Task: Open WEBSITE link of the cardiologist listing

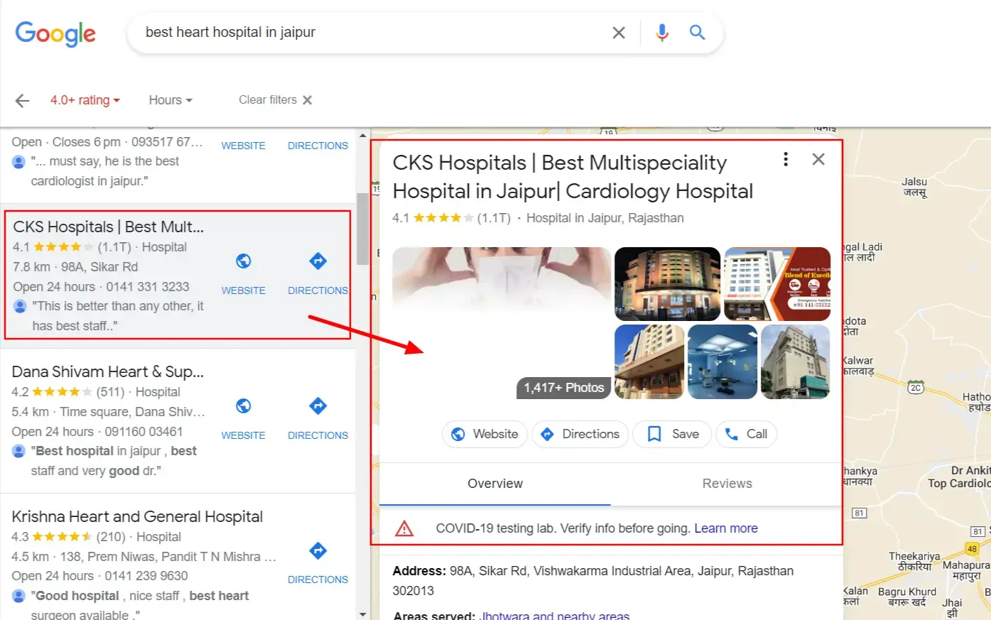Action: pyautogui.click(x=244, y=146)
